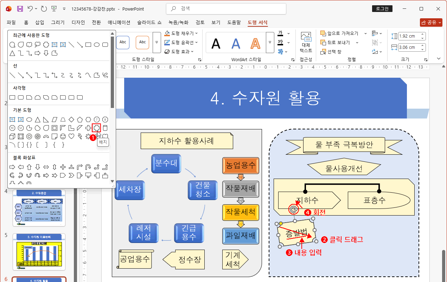Click the 로그인 button
This screenshot has width=447, height=282.
(x=382, y=8)
